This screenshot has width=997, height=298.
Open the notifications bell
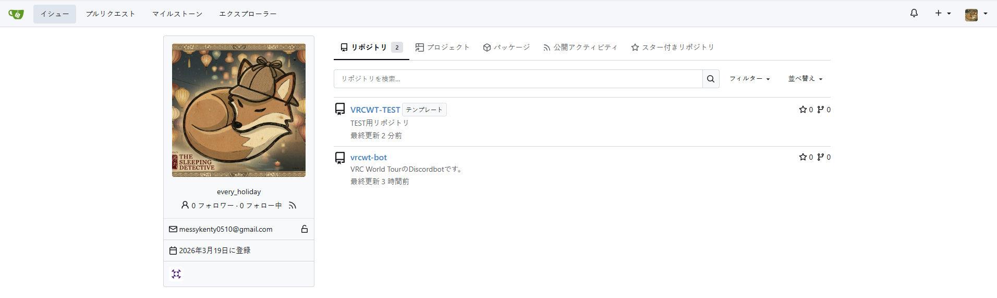click(x=914, y=14)
